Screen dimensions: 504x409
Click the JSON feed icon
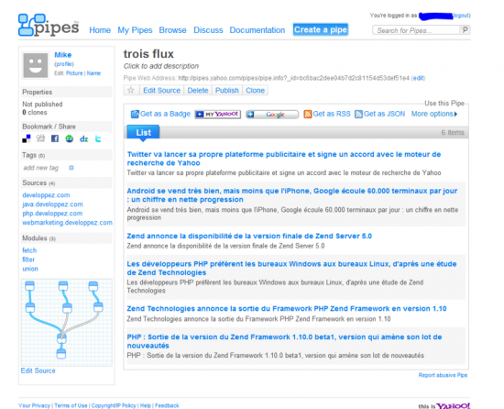tap(358, 114)
